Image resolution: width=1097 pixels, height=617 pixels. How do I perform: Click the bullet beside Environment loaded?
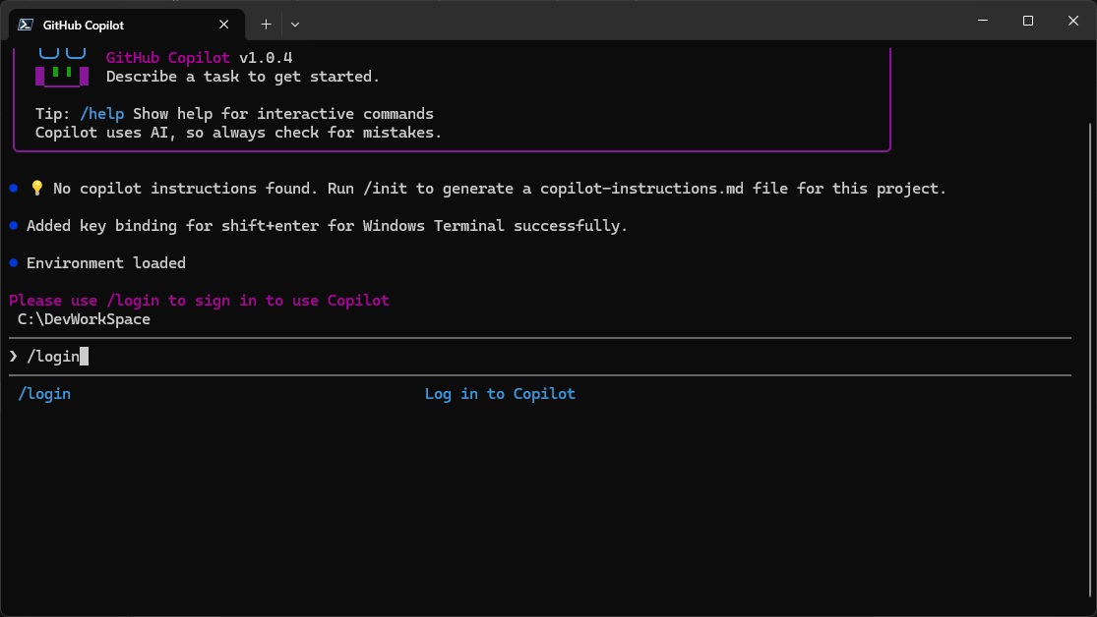click(14, 263)
